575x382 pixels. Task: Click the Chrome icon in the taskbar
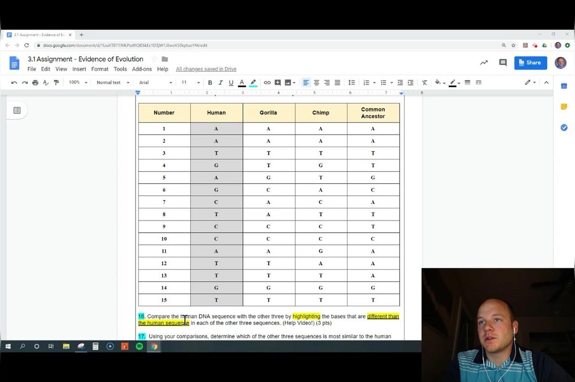154,346
